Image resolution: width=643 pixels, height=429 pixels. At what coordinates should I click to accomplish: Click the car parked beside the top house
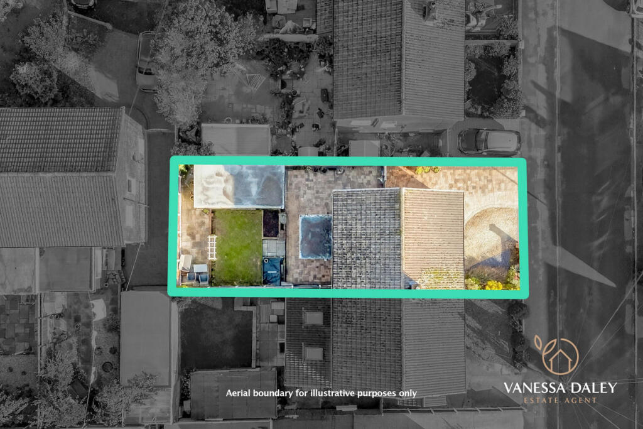coord(489,142)
